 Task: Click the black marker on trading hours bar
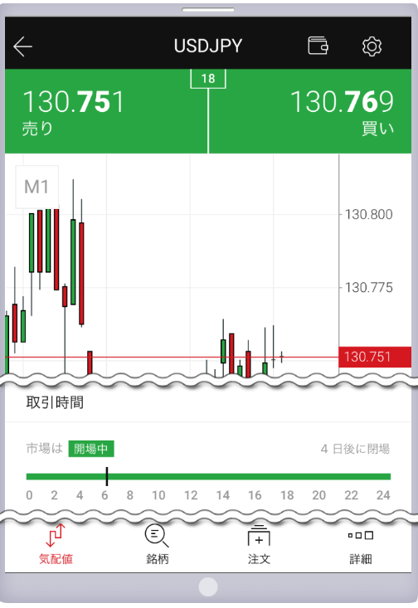(x=107, y=477)
